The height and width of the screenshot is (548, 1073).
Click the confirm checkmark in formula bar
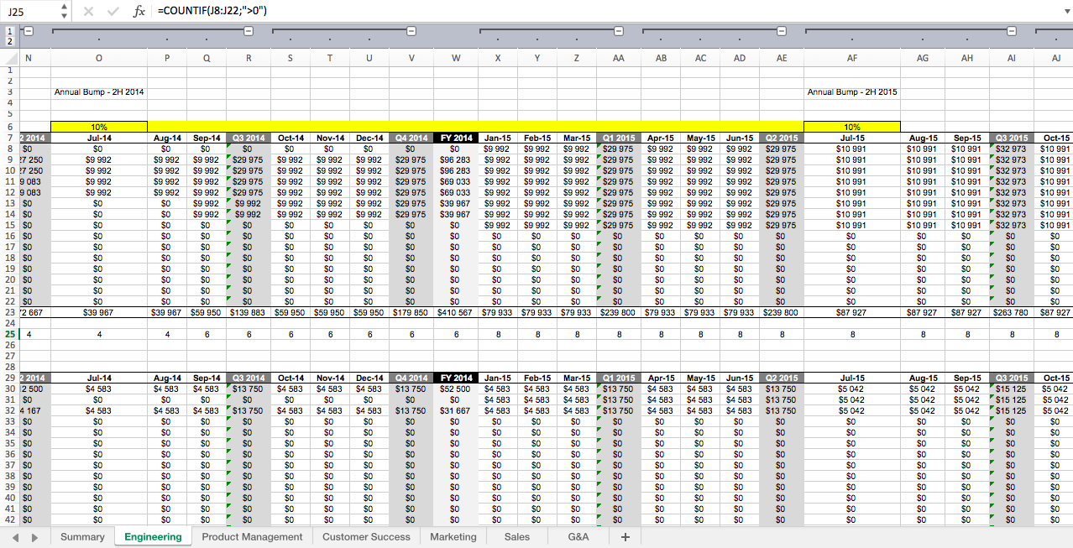[113, 12]
